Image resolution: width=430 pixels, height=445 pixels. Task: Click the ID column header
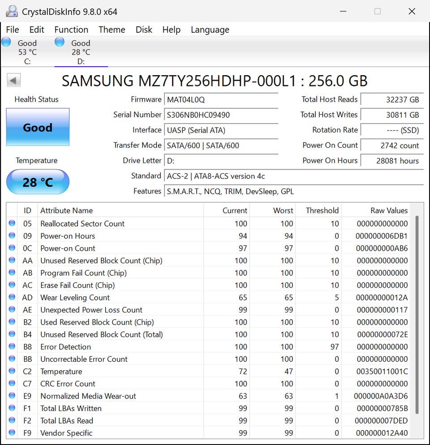coord(27,210)
